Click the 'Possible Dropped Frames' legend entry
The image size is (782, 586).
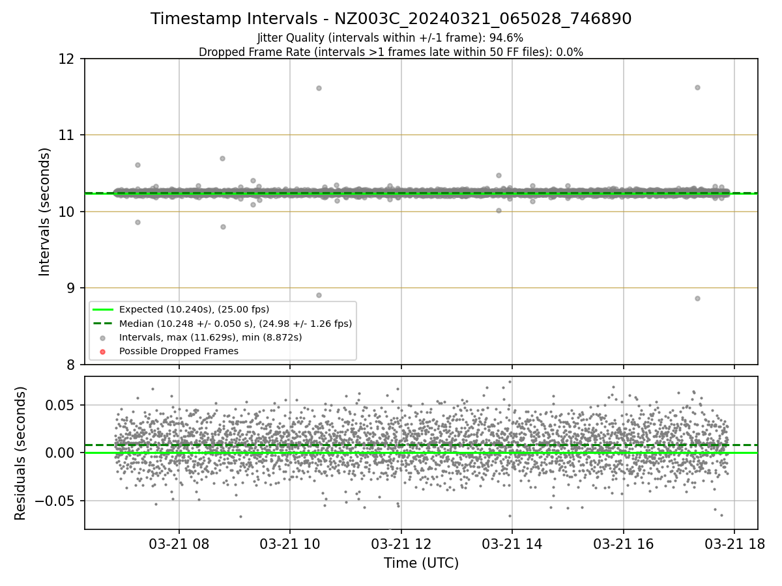point(179,351)
